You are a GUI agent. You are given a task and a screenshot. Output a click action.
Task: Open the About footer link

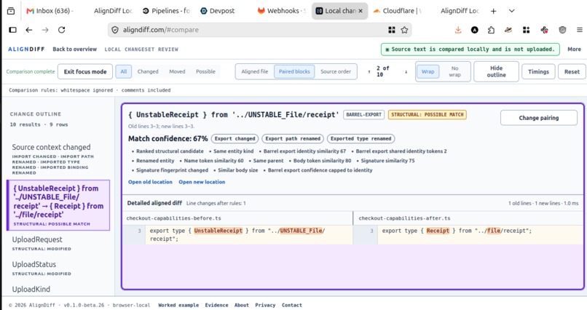pyautogui.click(x=242, y=305)
